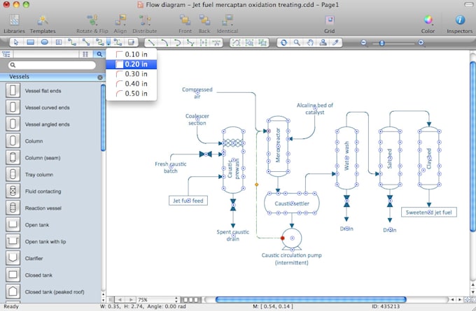Image resolution: width=476 pixels, height=311 pixels.
Task: Open the Color picker
Action: 428,24
